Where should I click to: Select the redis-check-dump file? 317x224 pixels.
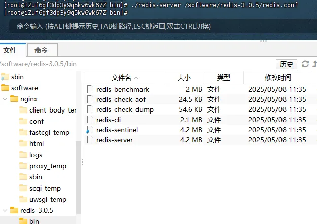pyautogui.click(x=125, y=109)
